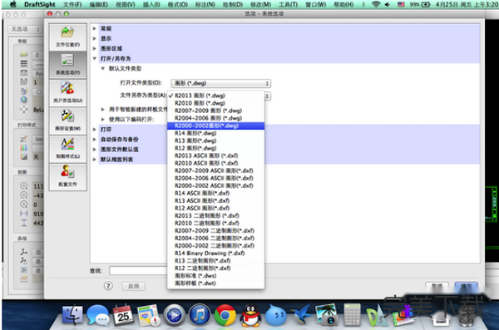Expand the 常规 section

point(95,28)
